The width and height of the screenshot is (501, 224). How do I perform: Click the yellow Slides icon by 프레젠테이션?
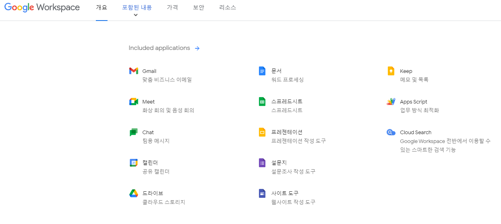click(x=262, y=132)
